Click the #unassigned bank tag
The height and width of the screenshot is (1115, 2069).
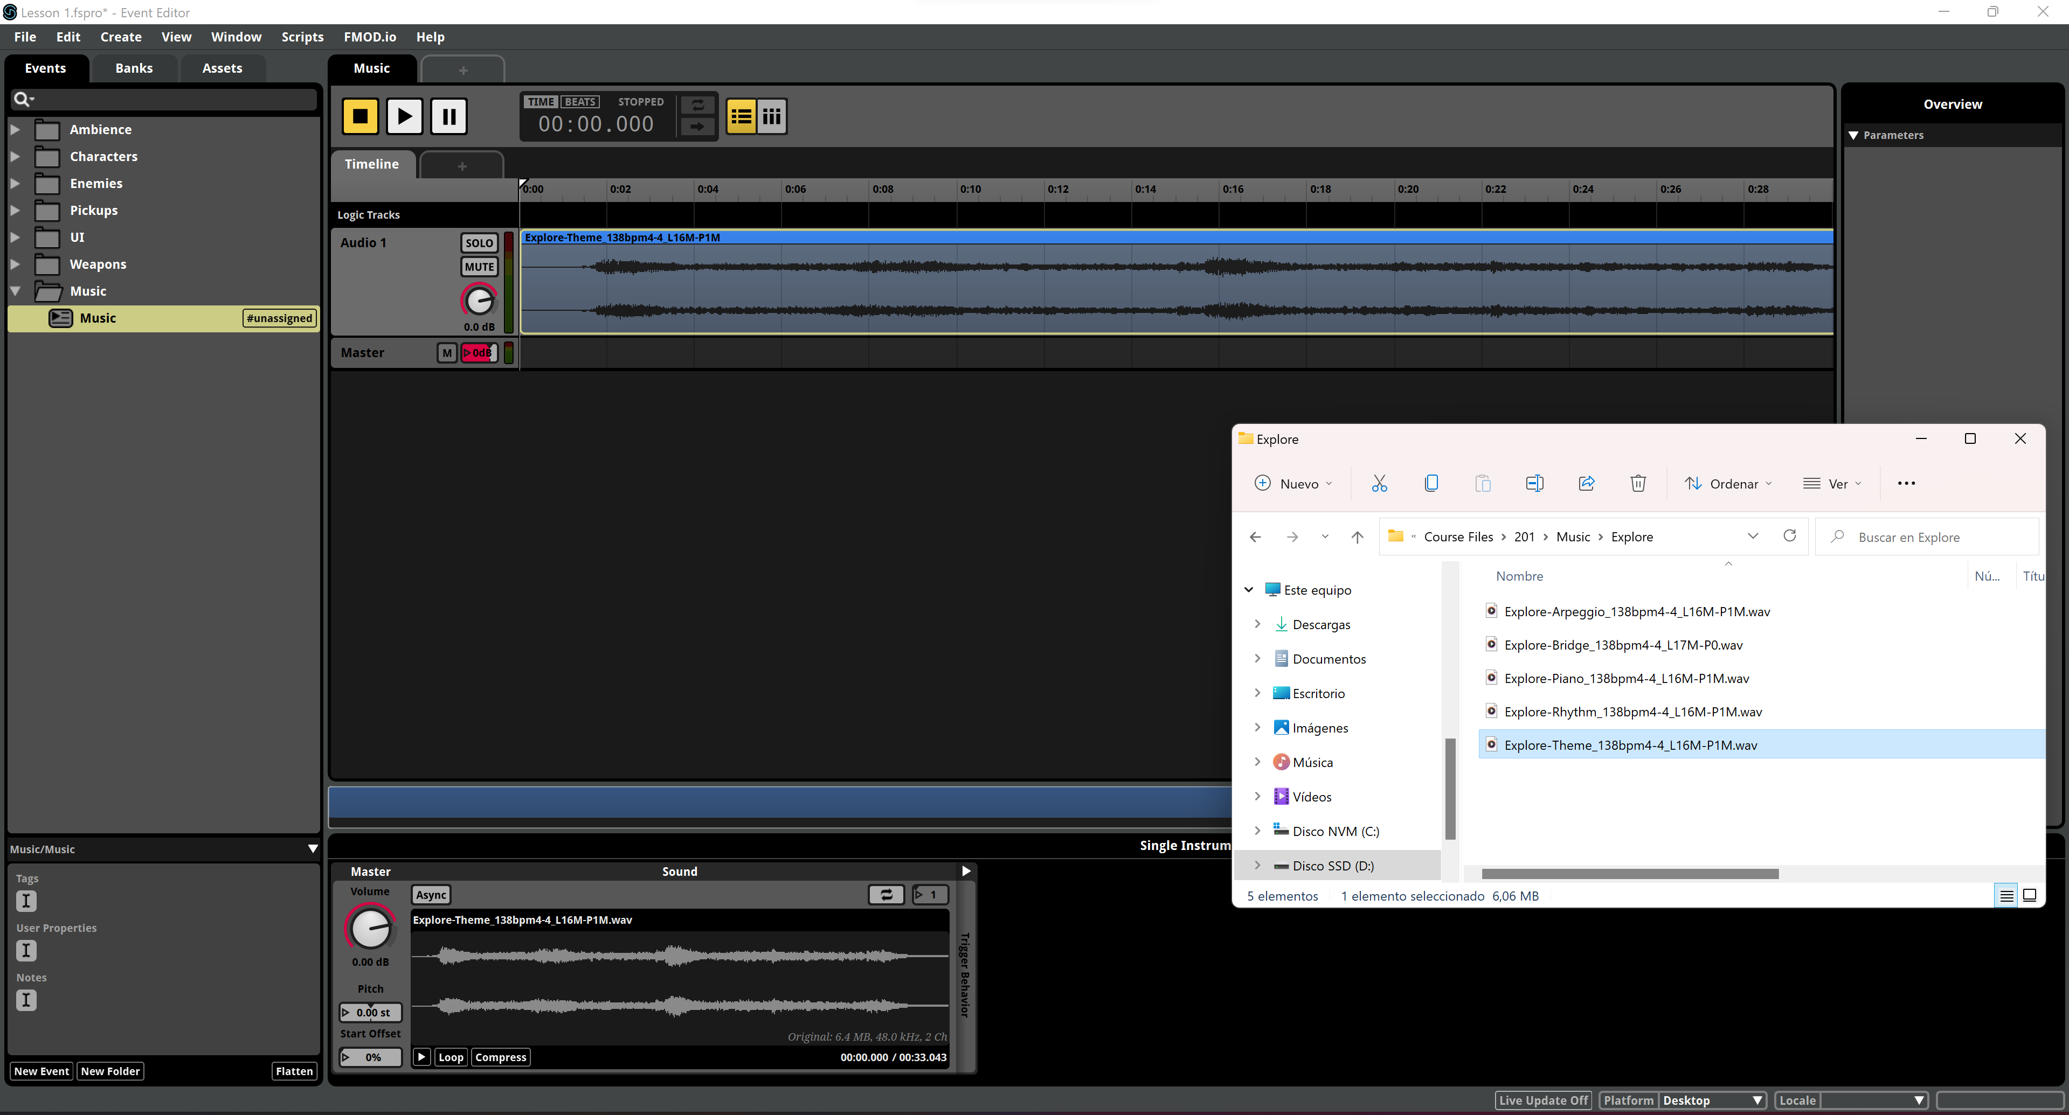tap(279, 318)
